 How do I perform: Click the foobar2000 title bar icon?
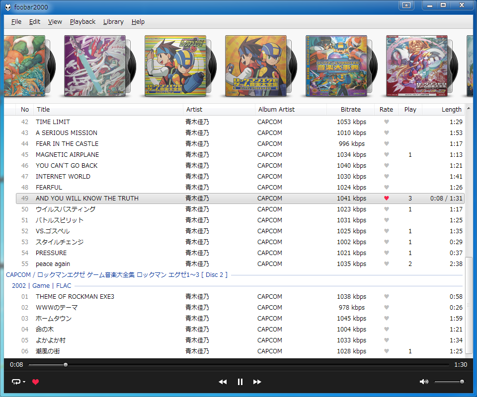8,7
